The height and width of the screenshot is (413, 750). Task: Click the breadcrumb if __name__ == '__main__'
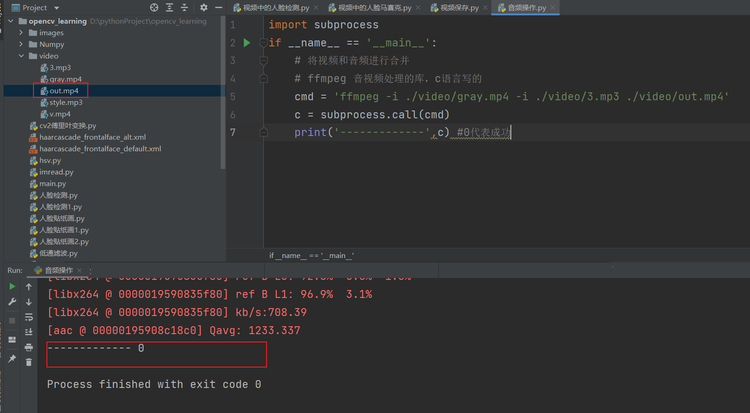312,256
